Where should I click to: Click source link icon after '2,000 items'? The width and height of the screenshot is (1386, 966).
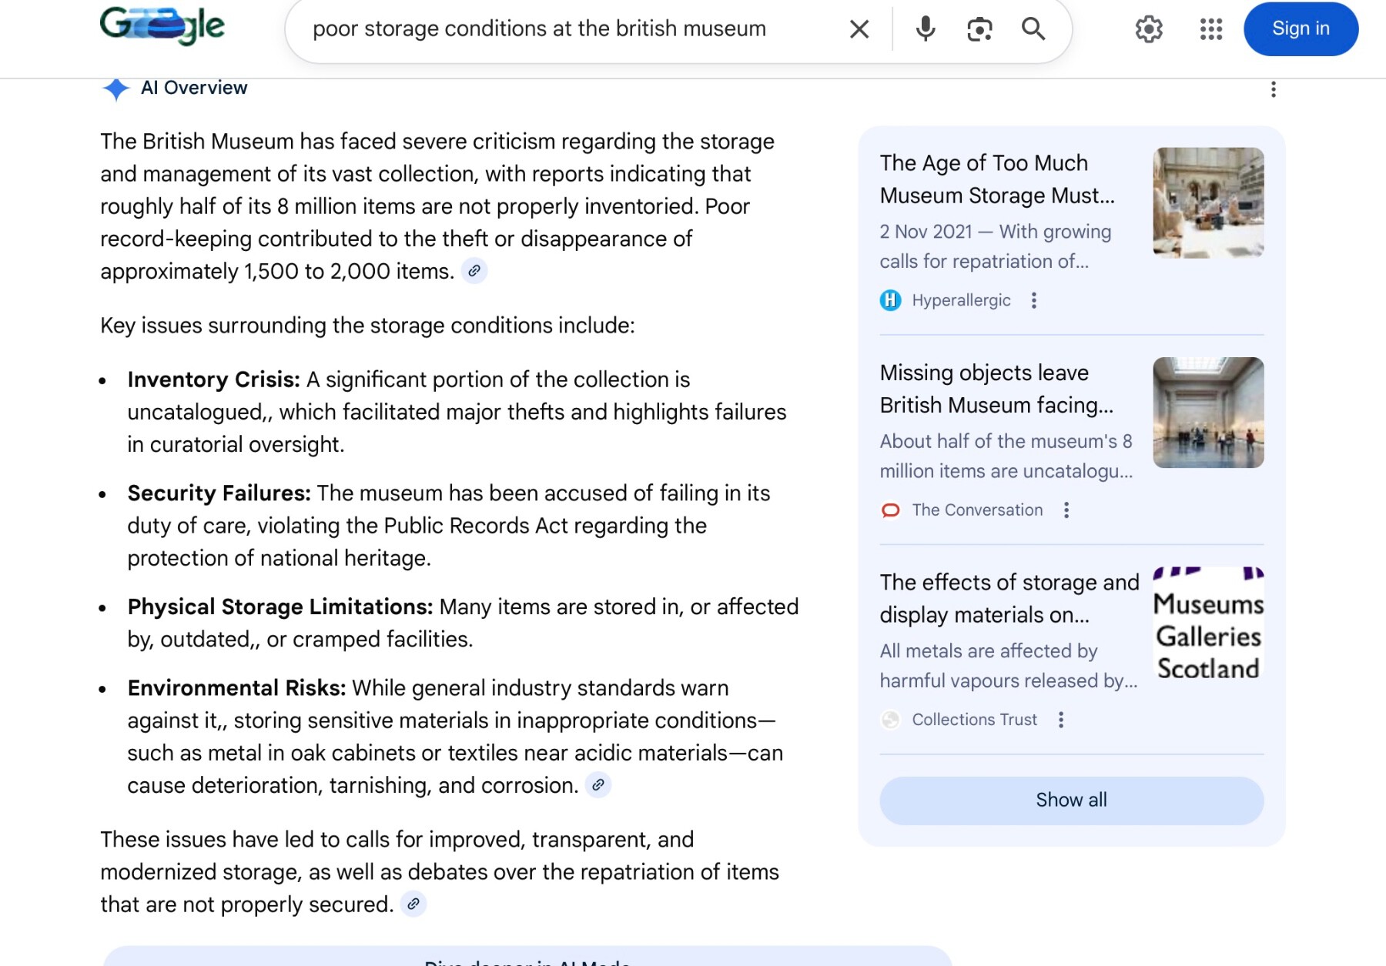pos(474,271)
